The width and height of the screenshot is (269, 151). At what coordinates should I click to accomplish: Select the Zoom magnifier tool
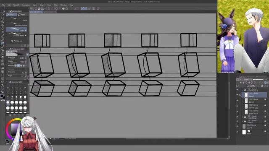pos(3,18)
